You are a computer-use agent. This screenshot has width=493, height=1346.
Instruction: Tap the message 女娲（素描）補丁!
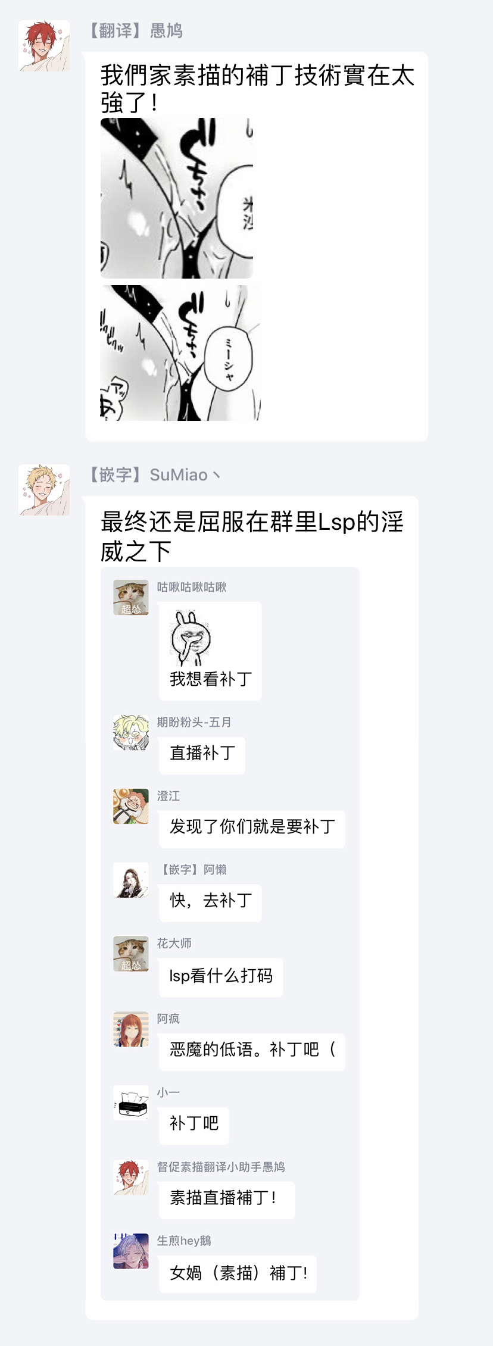(x=238, y=1273)
